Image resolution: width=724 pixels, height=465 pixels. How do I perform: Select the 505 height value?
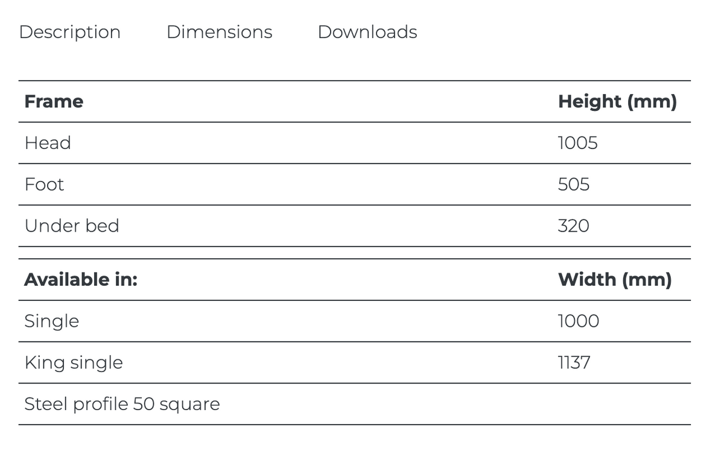(x=573, y=185)
